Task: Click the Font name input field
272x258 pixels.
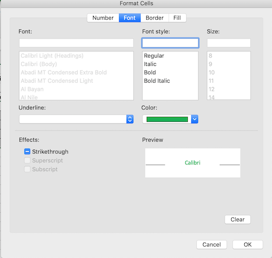Action: coord(76,43)
